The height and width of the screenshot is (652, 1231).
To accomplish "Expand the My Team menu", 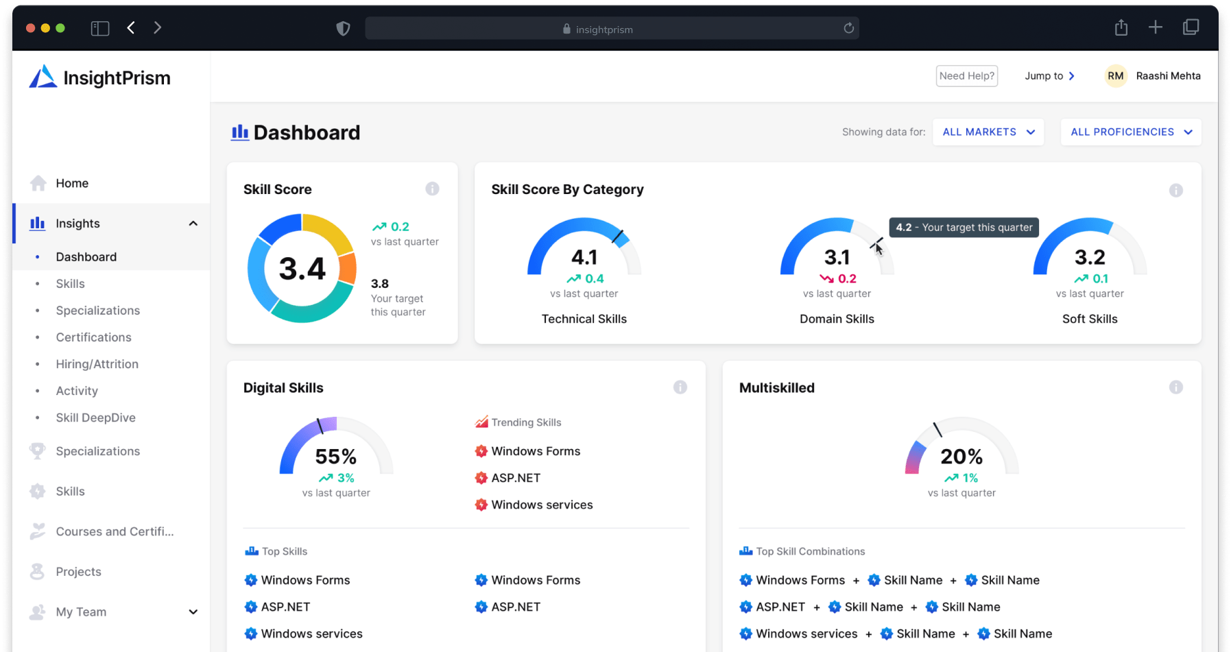I will click(x=193, y=612).
